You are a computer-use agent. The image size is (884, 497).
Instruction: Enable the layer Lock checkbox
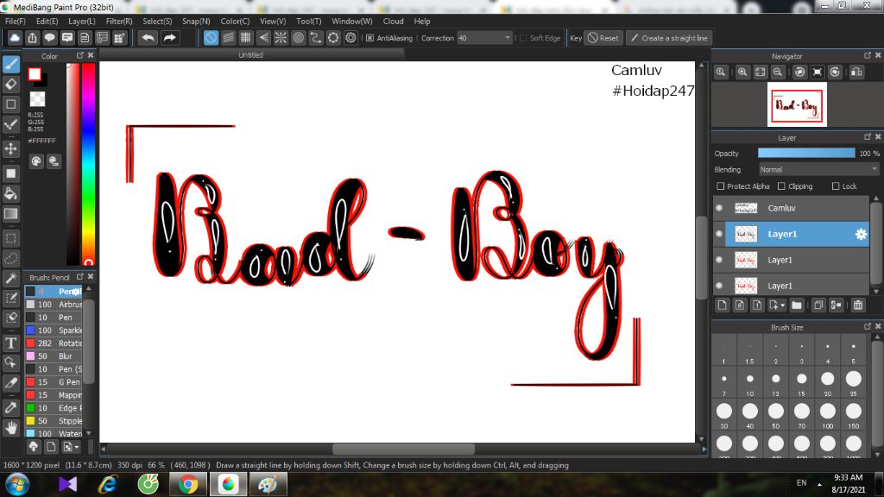(x=836, y=186)
